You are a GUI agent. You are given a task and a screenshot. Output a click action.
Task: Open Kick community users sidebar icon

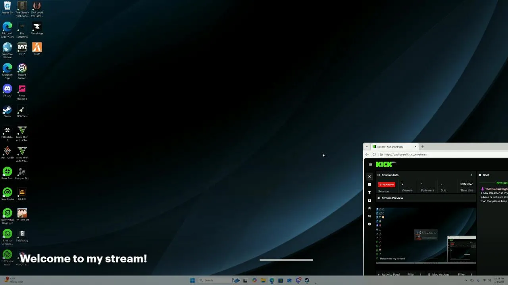click(x=369, y=216)
